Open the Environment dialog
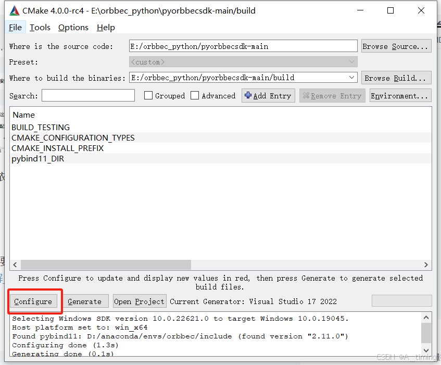The image size is (441, 365). (x=400, y=95)
